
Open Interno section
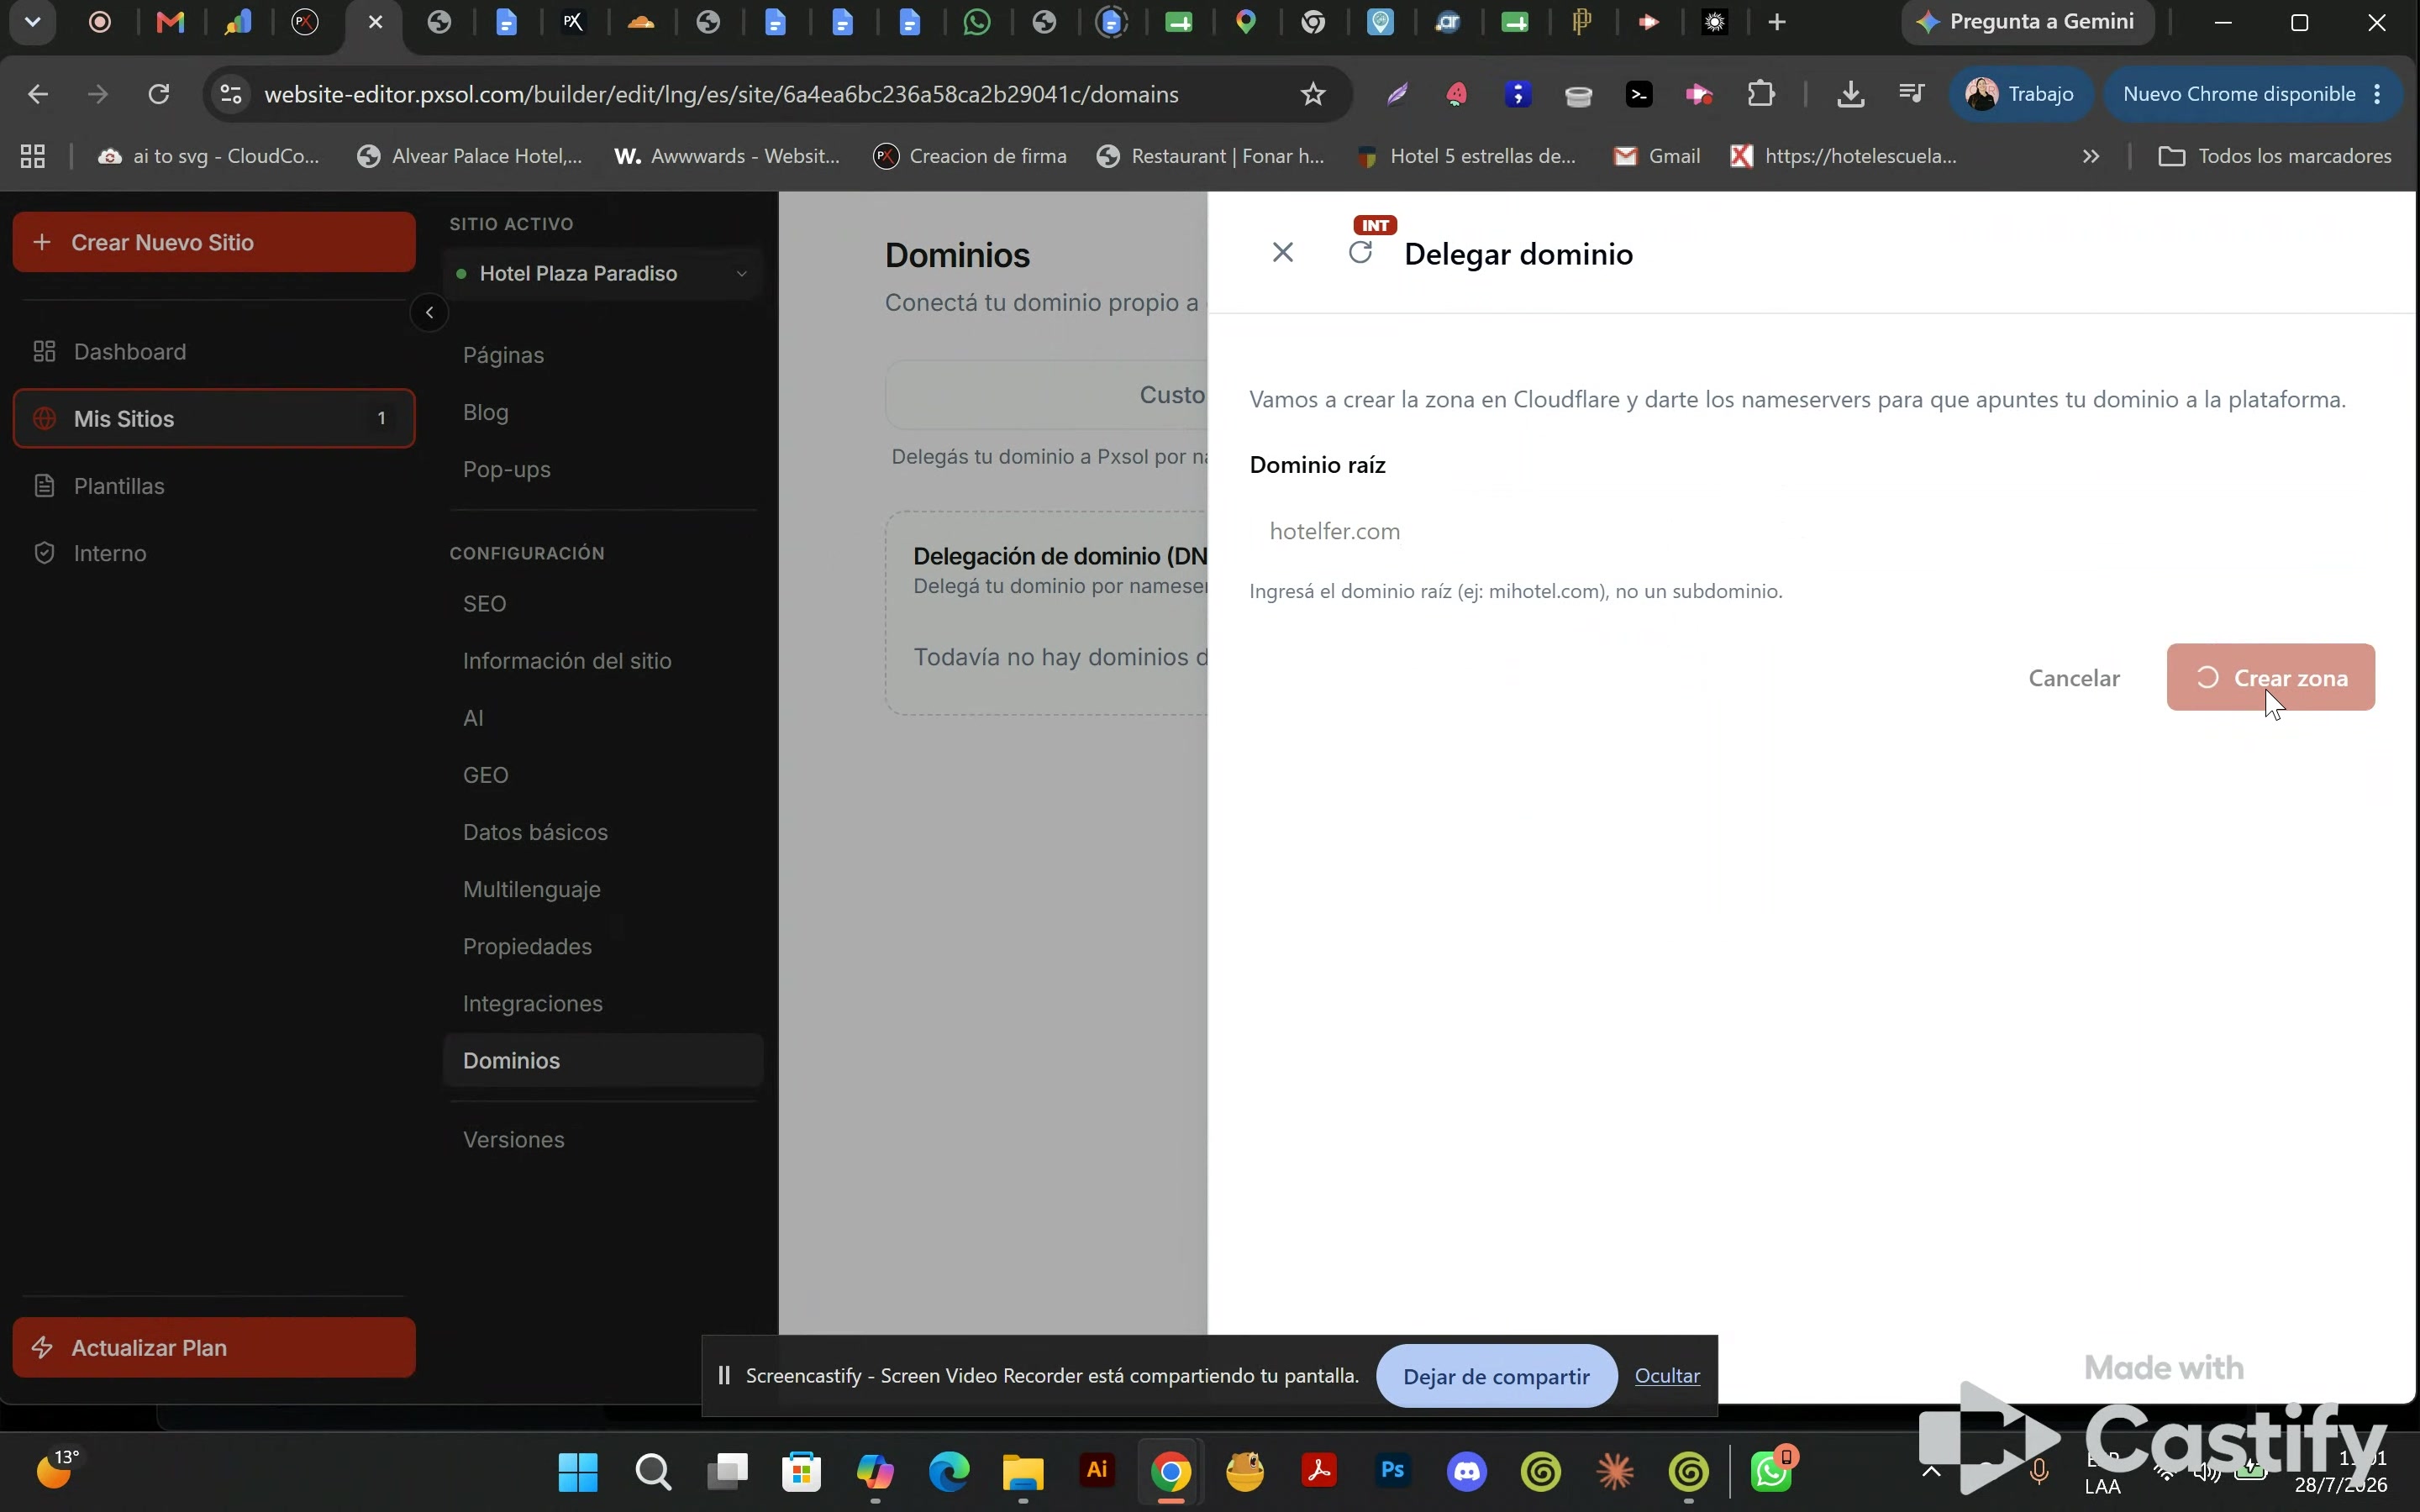coord(214,553)
